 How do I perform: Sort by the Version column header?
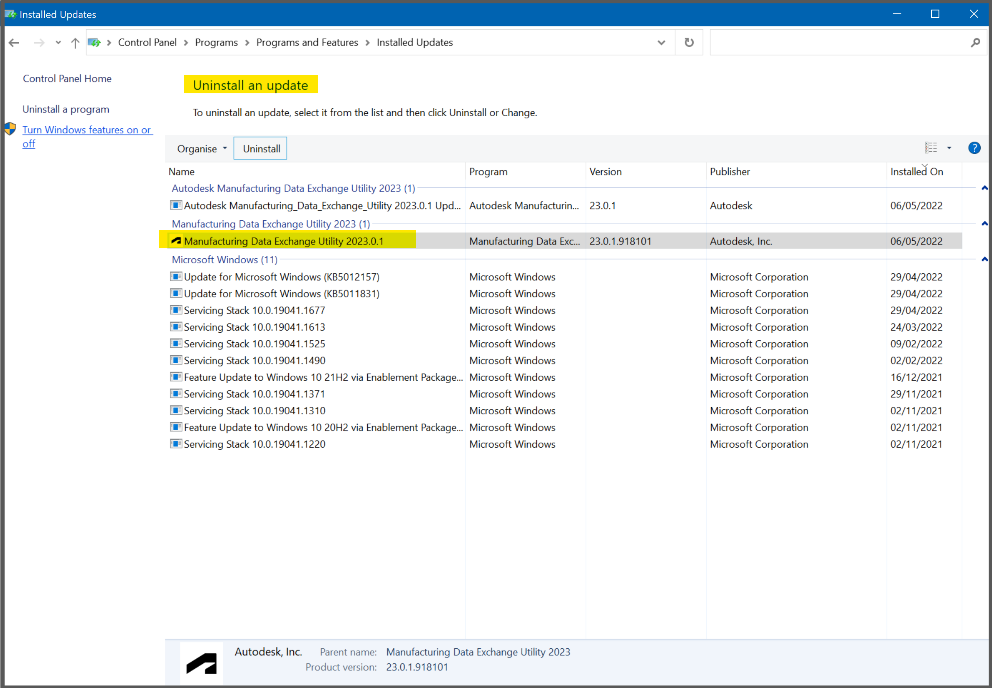pyautogui.click(x=646, y=171)
